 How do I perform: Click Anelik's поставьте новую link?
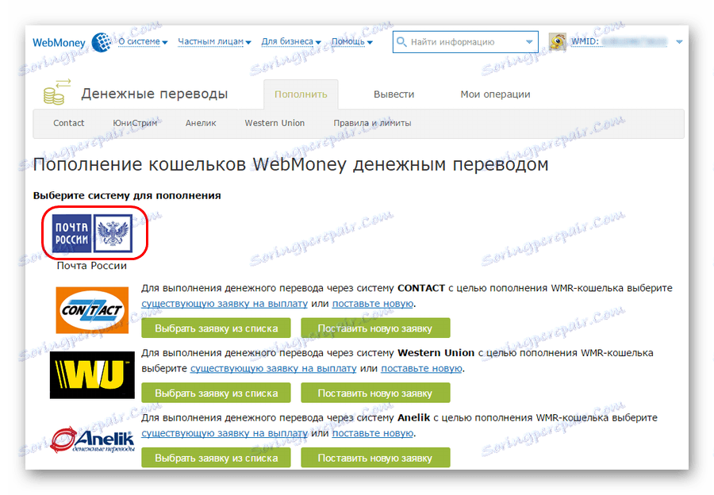click(373, 433)
